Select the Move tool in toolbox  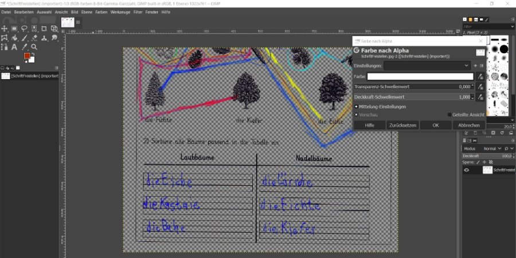click(5, 28)
